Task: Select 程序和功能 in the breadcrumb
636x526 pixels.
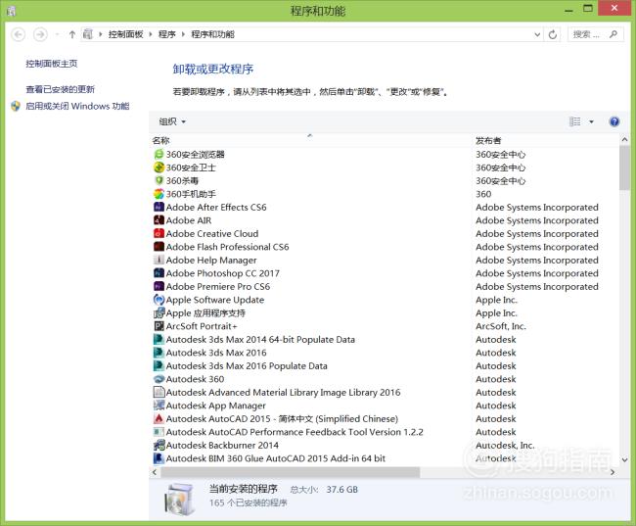Action: click(x=212, y=34)
